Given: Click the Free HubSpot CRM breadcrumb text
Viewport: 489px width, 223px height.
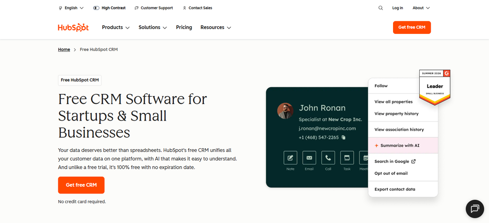Looking at the screenshot, I should [99, 50].
